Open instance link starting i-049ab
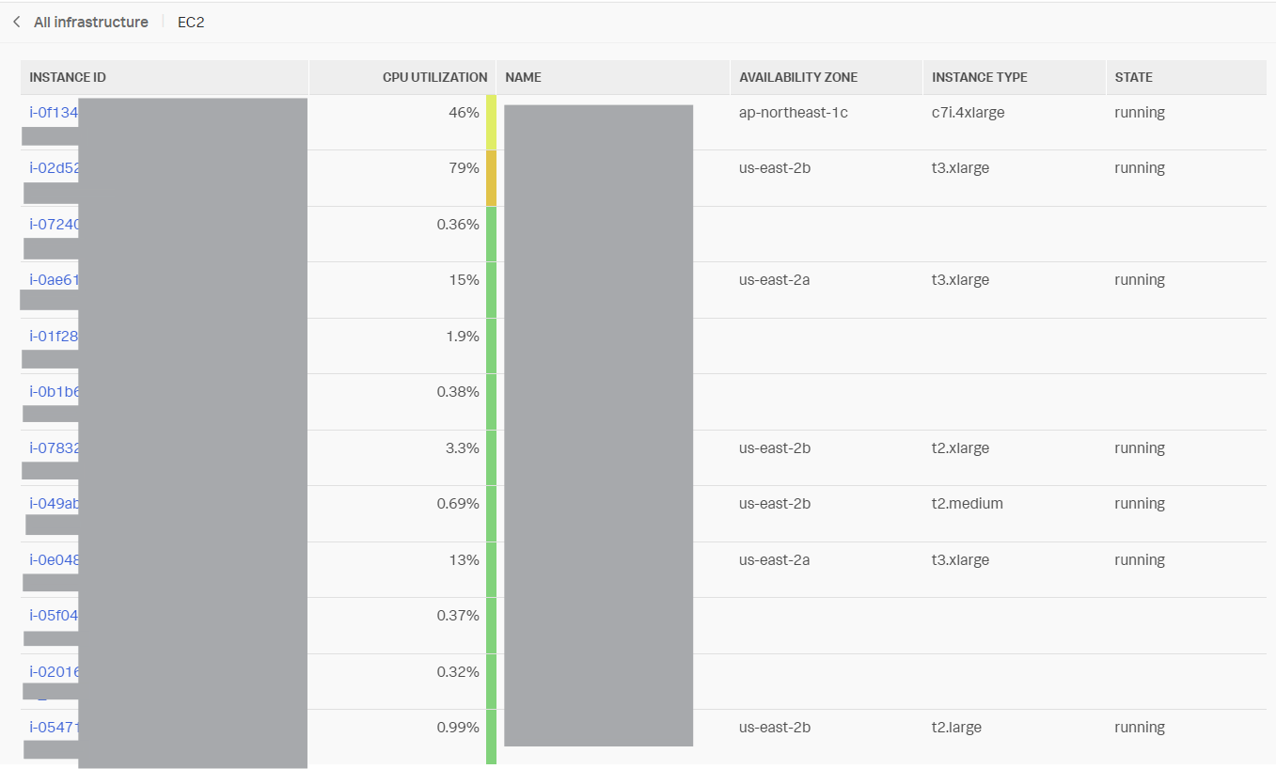Image resolution: width=1276 pixels, height=769 pixels. (x=54, y=504)
